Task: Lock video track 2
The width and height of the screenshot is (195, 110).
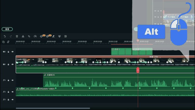Action: [9, 52]
